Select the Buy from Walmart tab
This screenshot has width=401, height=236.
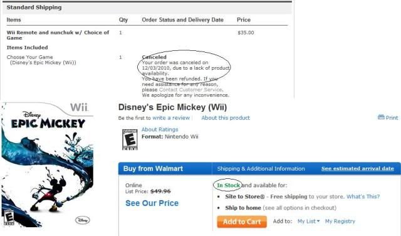165,169
